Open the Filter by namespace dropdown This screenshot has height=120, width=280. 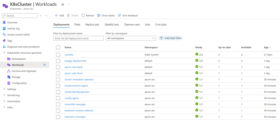131,38
